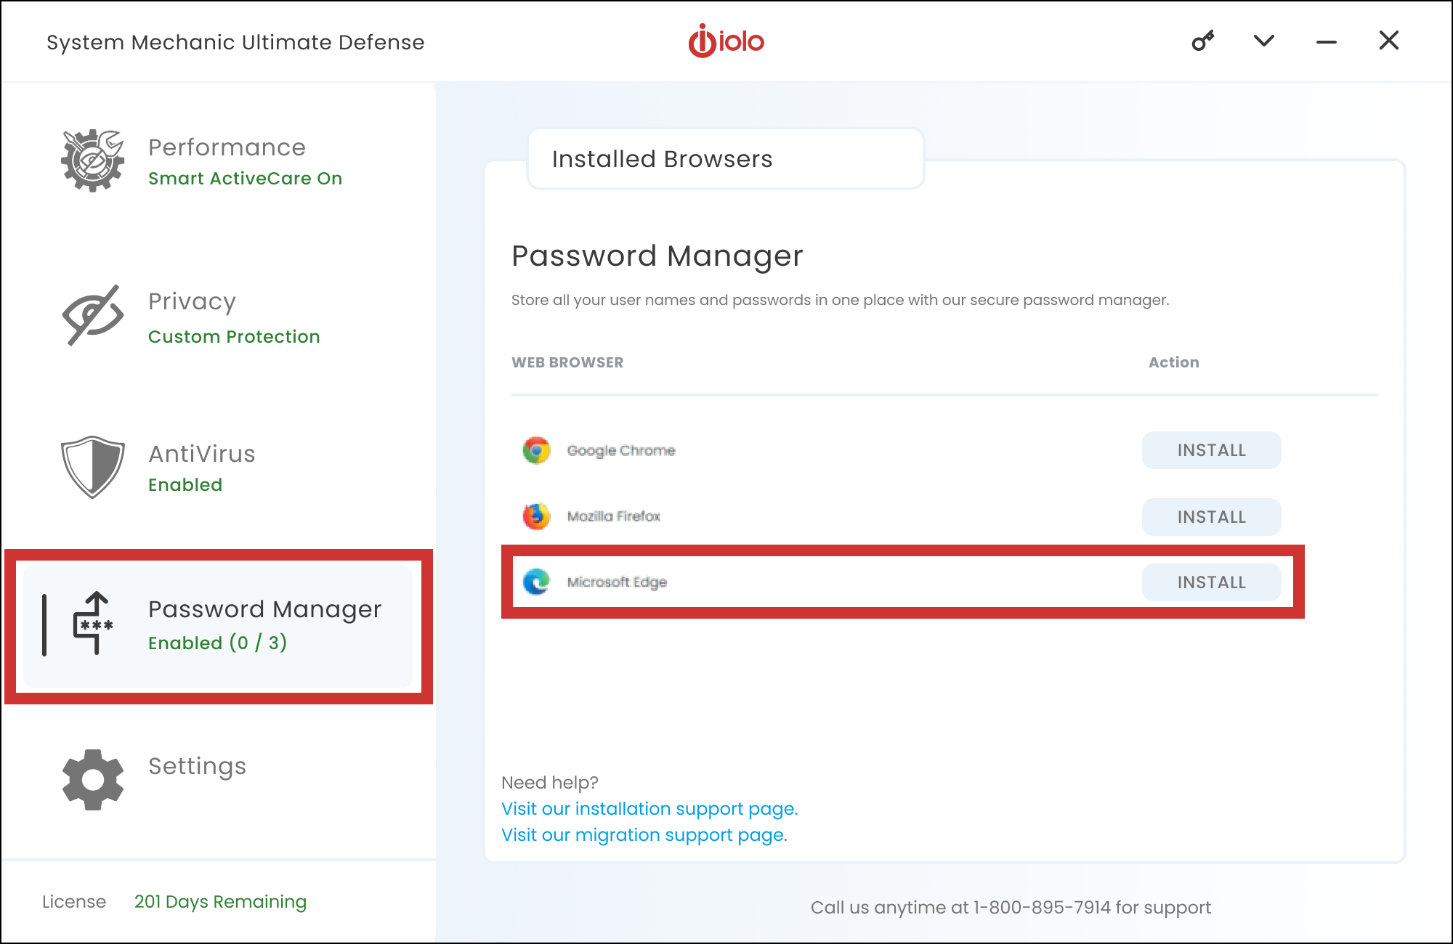This screenshot has height=944, width=1453.
Task: Select the Installed Browsers tab
Action: click(726, 159)
